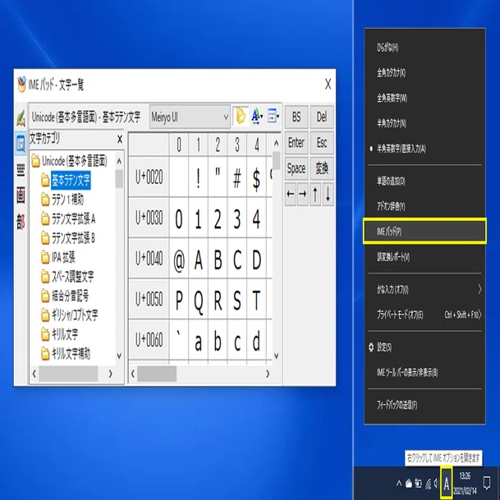500x500 pixels.
Task: Select IPA拡張 category
Action: [x=63, y=257]
